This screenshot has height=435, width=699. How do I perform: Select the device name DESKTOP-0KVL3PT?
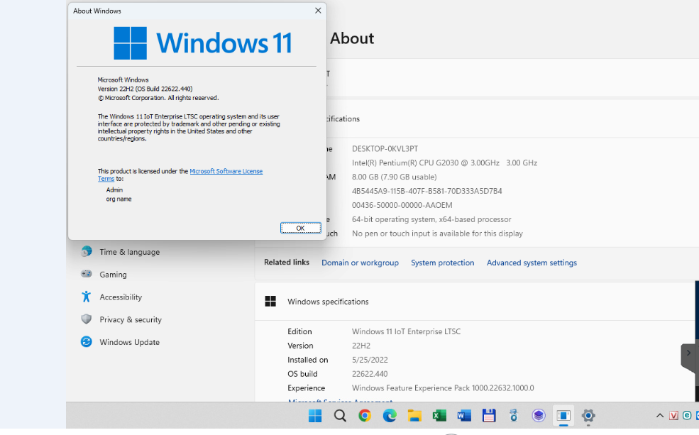[385, 149]
